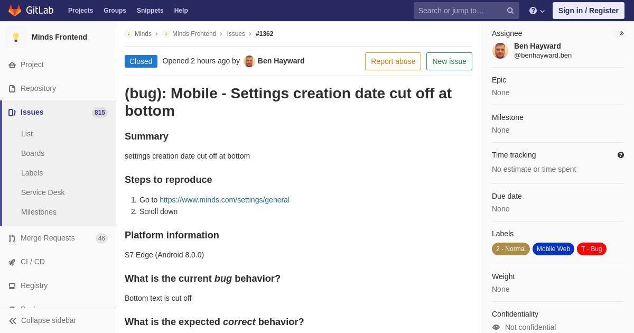Click author avatar next to Opened by

[x=249, y=61]
